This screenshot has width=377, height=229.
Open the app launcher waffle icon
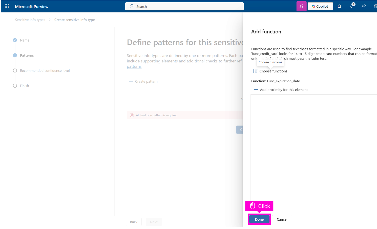7,6
